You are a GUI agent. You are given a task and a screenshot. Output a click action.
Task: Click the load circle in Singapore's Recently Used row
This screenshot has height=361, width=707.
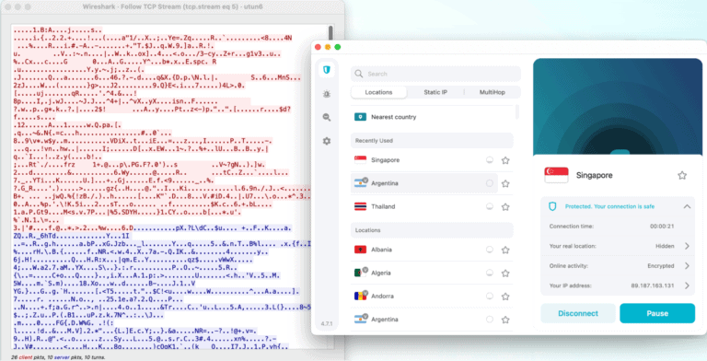pyautogui.click(x=489, y=159)
